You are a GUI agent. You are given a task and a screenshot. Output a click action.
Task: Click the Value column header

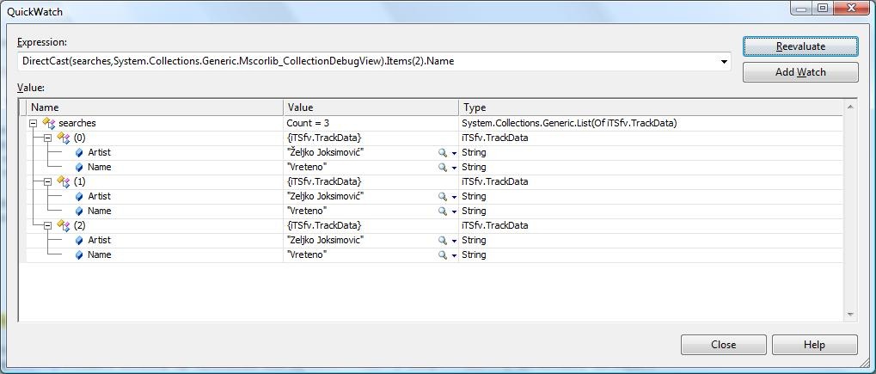click(x=371, y=107)
